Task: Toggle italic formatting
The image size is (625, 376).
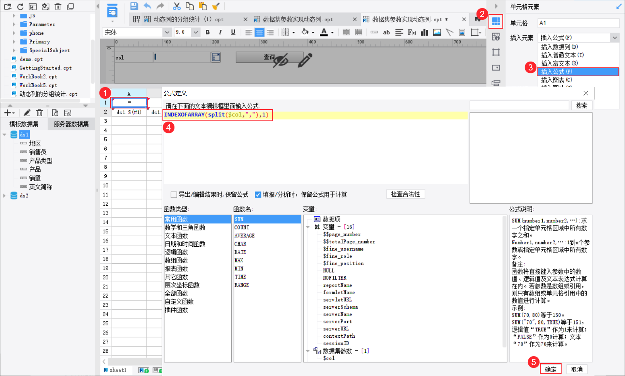Action: pos(220,33)
